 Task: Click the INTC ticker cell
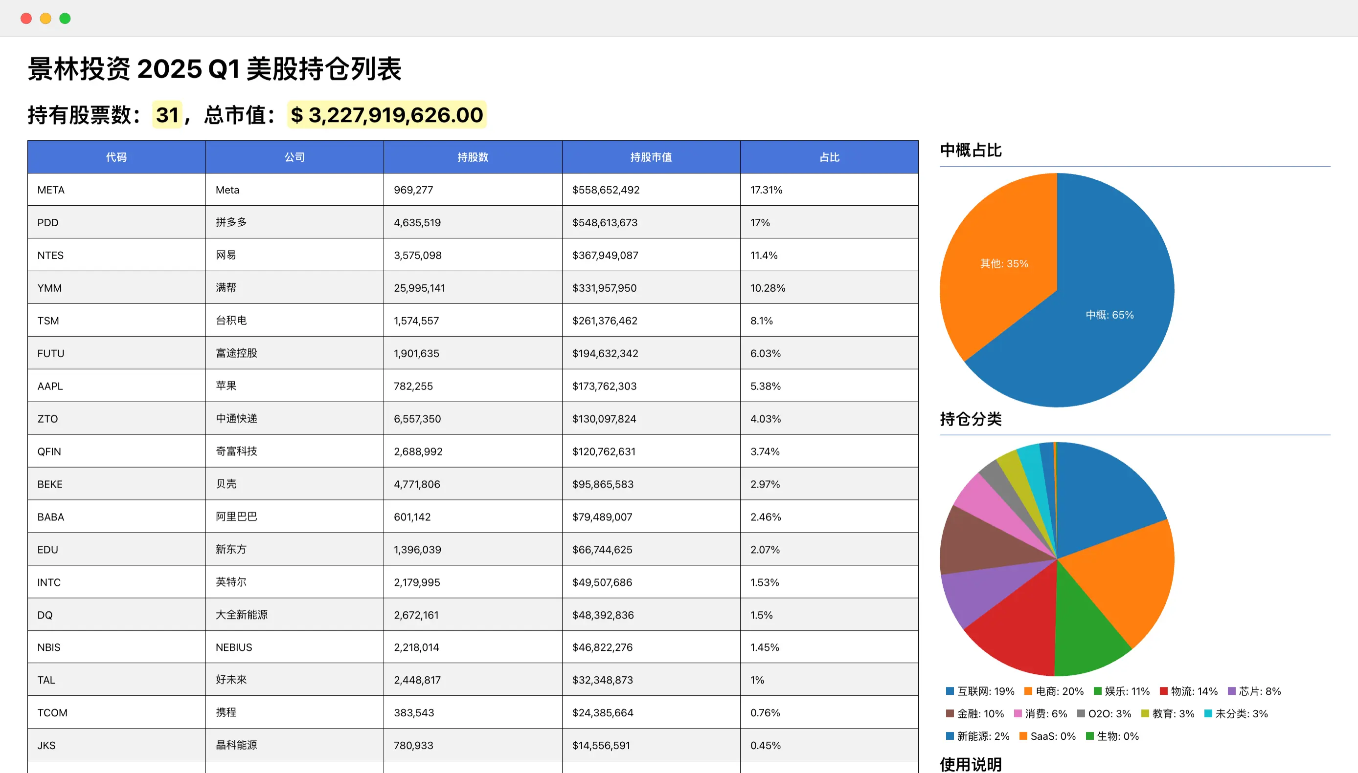pyautogui.click(x=116, y=582)
